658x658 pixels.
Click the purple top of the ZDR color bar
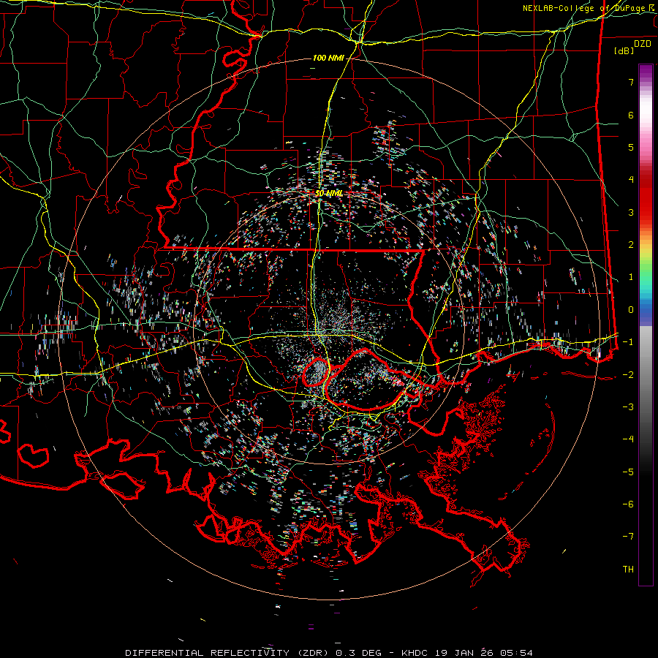click(646, 72)
